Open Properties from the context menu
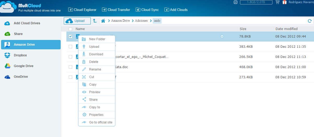The image size is (314, 137). 97,115
